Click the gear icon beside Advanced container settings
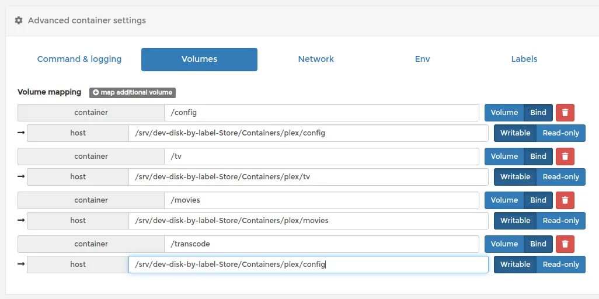599x299 pixels. point(19,20)
